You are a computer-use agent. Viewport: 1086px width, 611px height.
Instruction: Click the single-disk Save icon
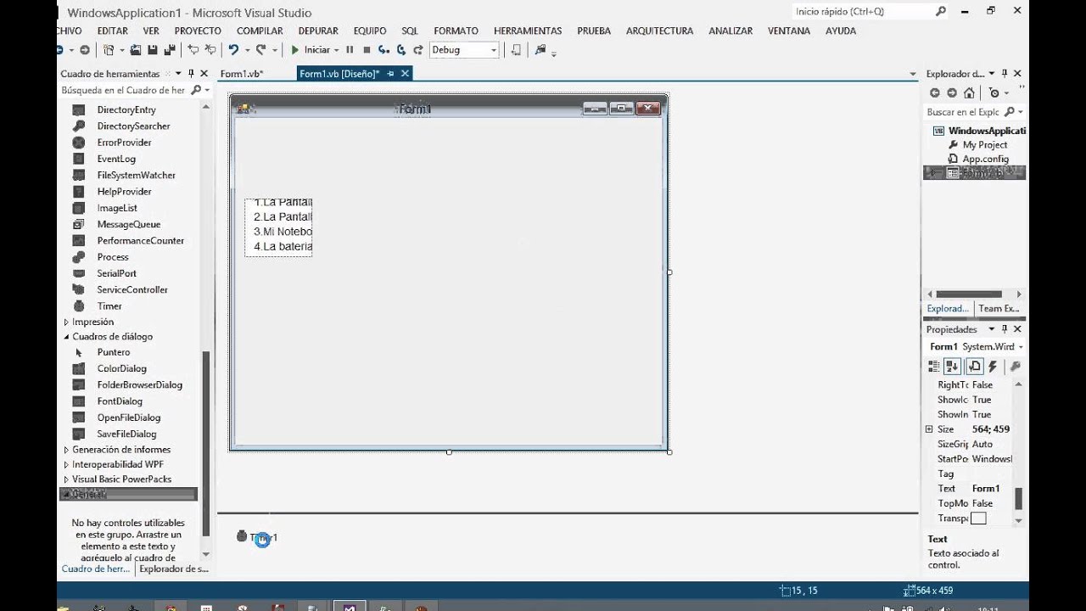click(153, 50)
